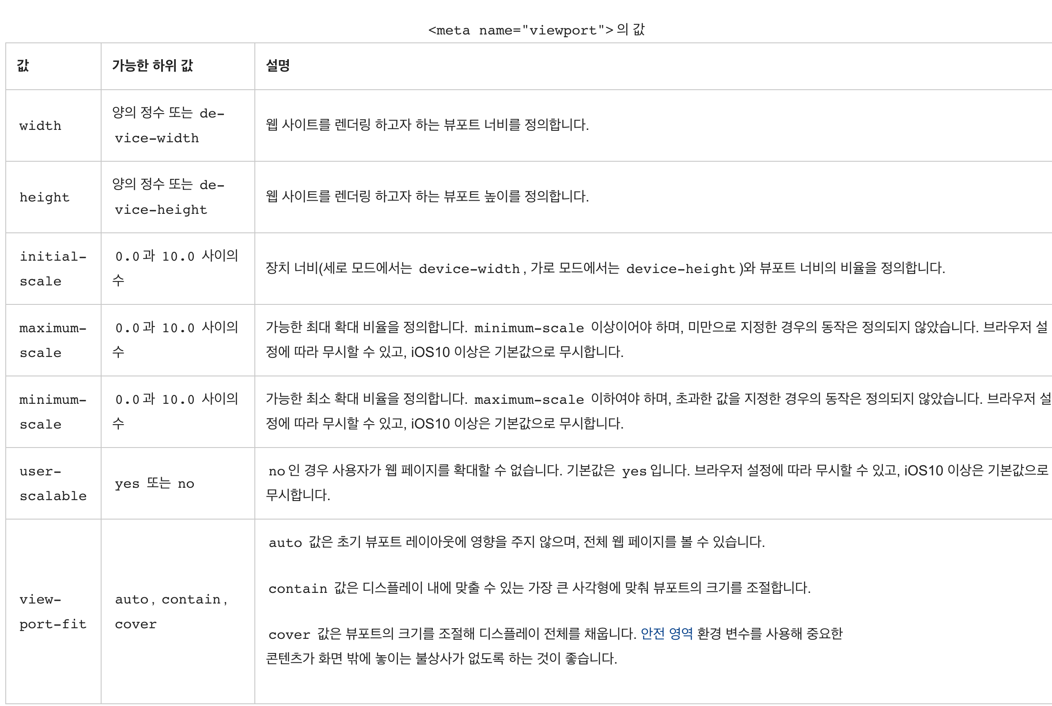Click the 안전 영역 link
1052x706 pixels.
click(666, 634)
